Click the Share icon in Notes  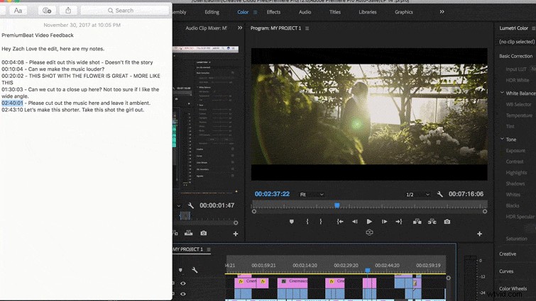tap(68, 11)
